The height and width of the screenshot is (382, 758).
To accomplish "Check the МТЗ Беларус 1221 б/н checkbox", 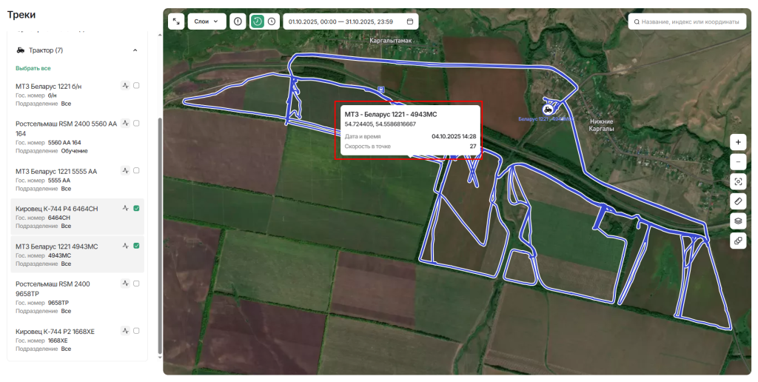I will 136,86.
